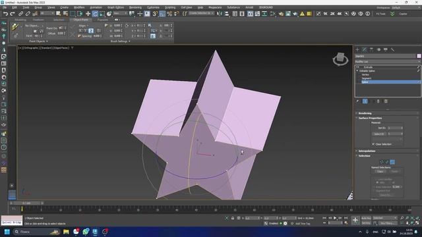The width and height of the screenshot is (422, 237).
Task: Open the Modifiers menu
Action: pyautogui.click(x=79, y=7)
